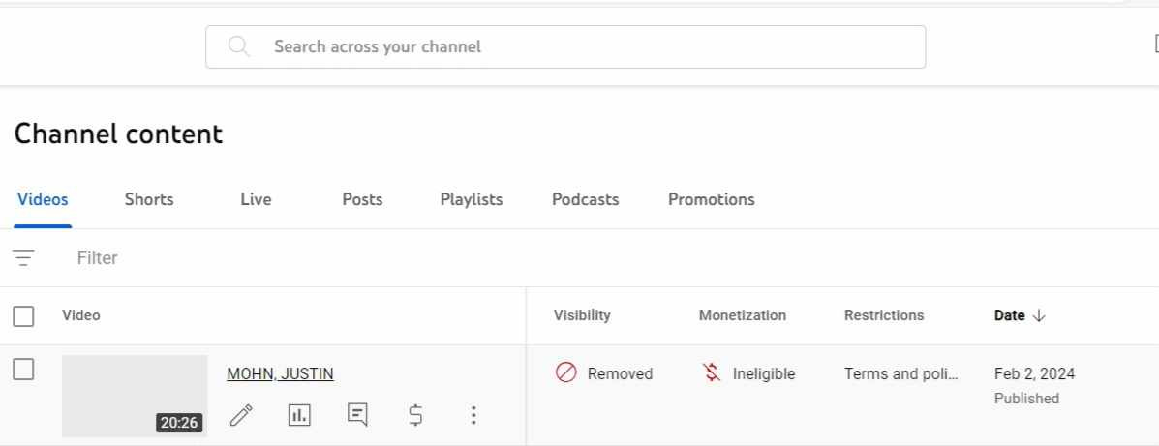The width and height of the screenshot is (1159, 446).
Task: Open the Posts tab
Action: point(362,199)
